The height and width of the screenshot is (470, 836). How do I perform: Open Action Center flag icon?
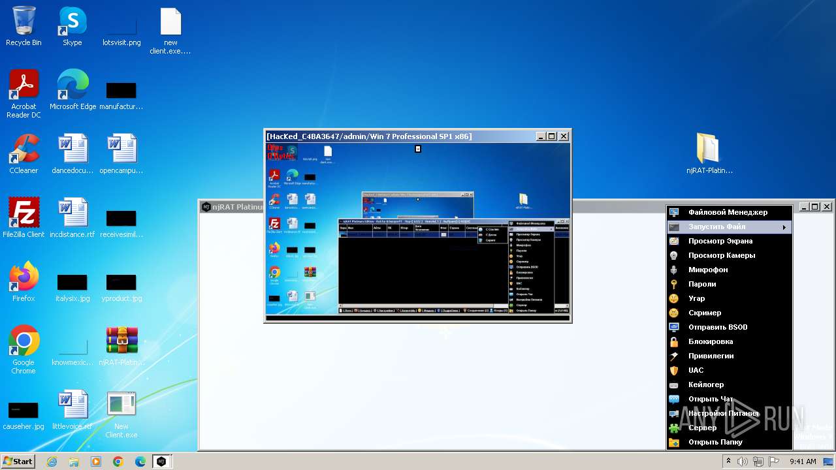click(x=774, y=462)
